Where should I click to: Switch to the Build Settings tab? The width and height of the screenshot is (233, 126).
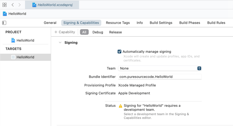click(161, 23)
